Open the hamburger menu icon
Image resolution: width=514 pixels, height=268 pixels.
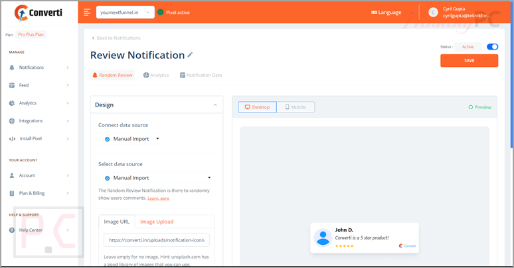click(x=86, y=13)
